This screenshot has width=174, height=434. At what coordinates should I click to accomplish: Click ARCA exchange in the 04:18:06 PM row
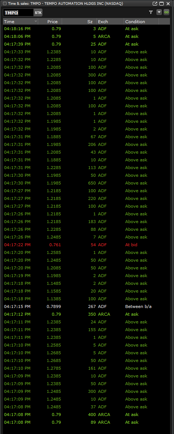pos(104,36)
